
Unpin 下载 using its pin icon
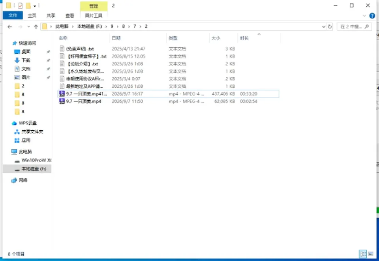(x=48, y=60)
